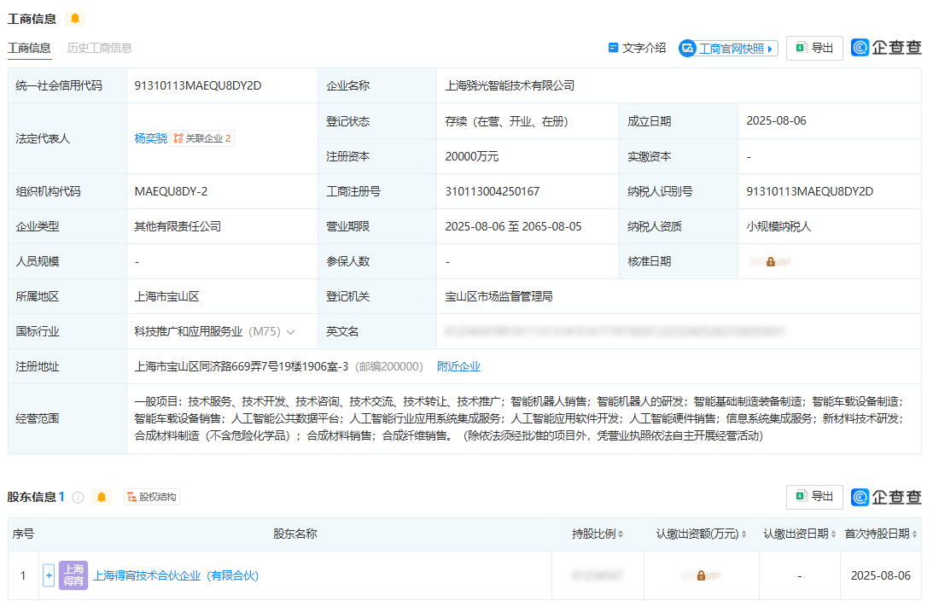Switch to the 历史工商信息 tab
Viewport: 933px width, 607px height.
click(99, 48)
